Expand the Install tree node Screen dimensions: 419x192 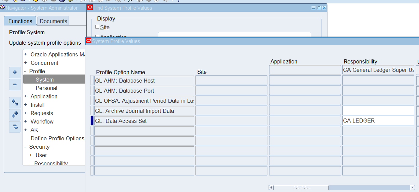click(26, 105)
